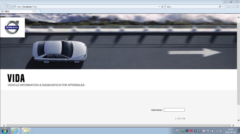Click the LOG IN link
The width and height of the screenshot is (240, 134).
coord(180,119)
